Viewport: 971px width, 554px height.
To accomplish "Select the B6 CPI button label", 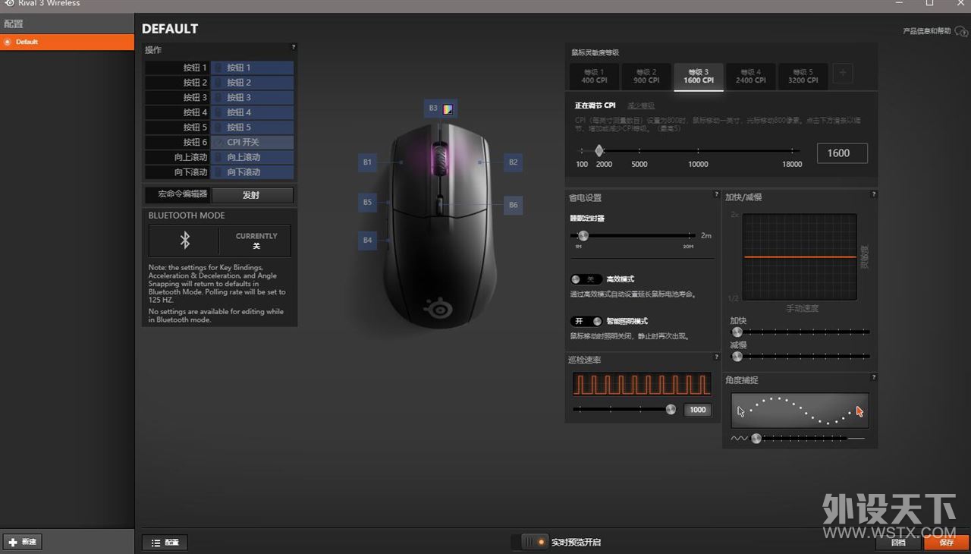I will pos(513,205).
